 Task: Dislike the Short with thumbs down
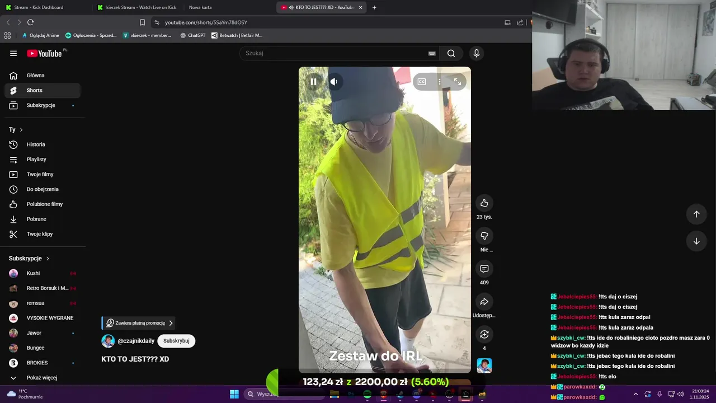coord(484,236)
